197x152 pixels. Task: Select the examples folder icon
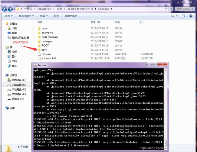39,33
